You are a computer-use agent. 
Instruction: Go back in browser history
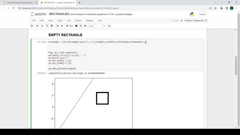[x=3, y=8]
